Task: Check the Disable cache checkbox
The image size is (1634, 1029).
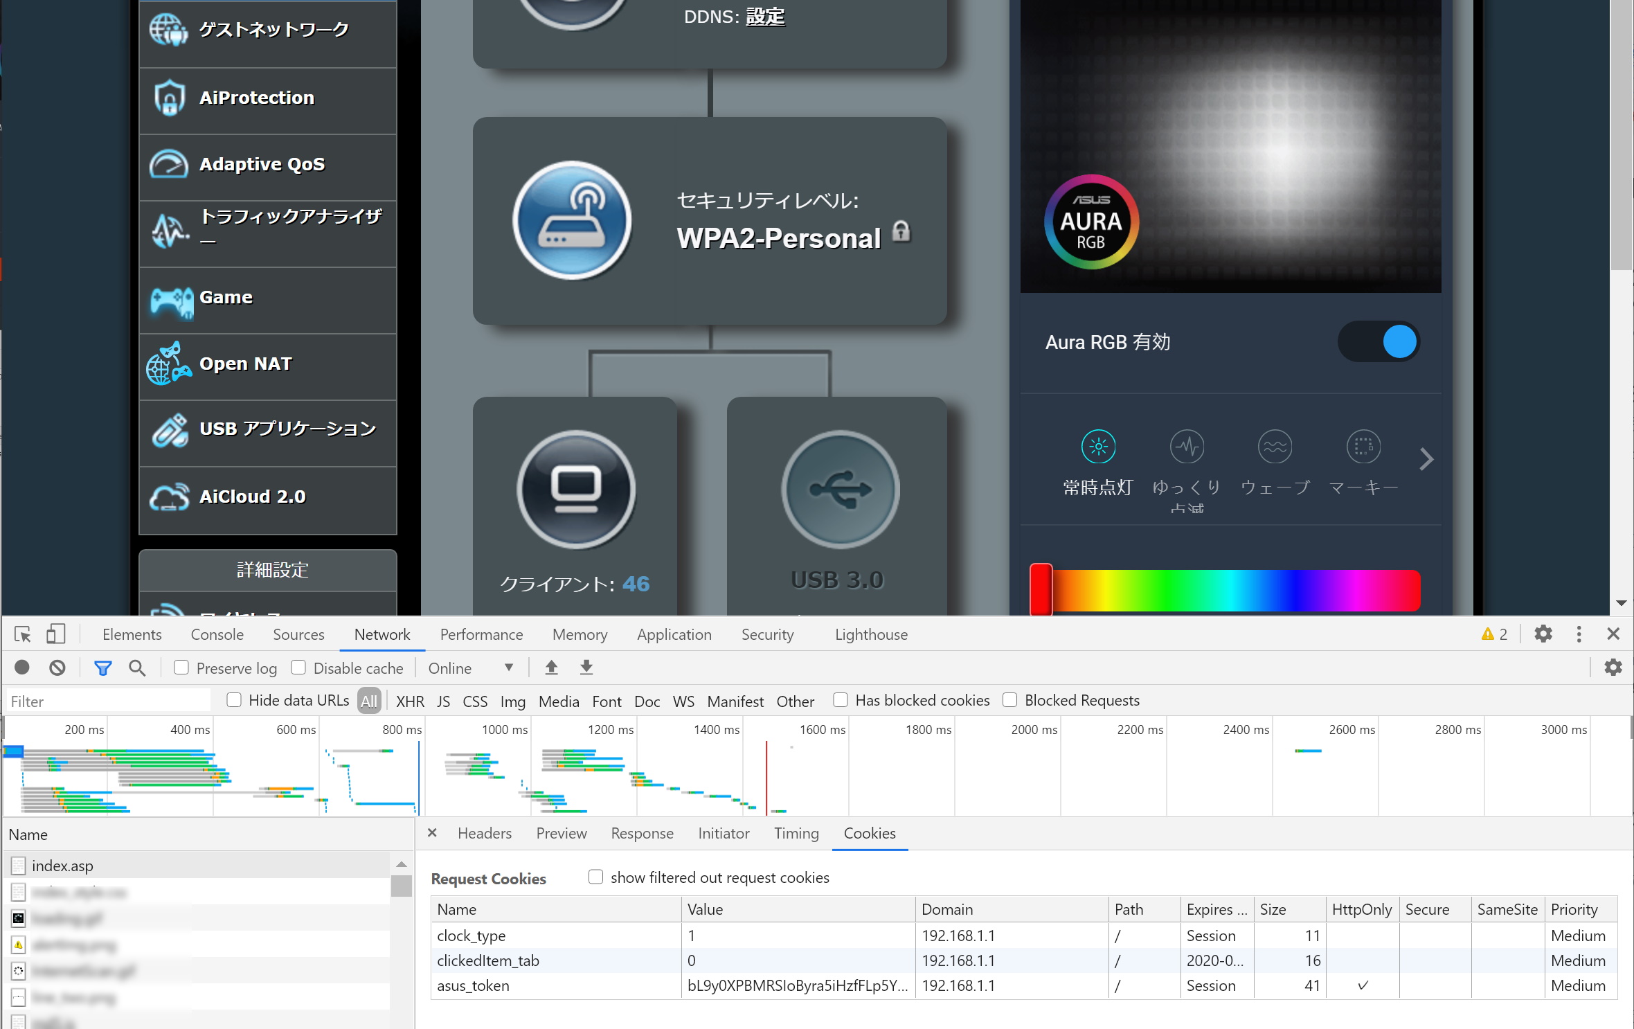Action: (298, 668)
